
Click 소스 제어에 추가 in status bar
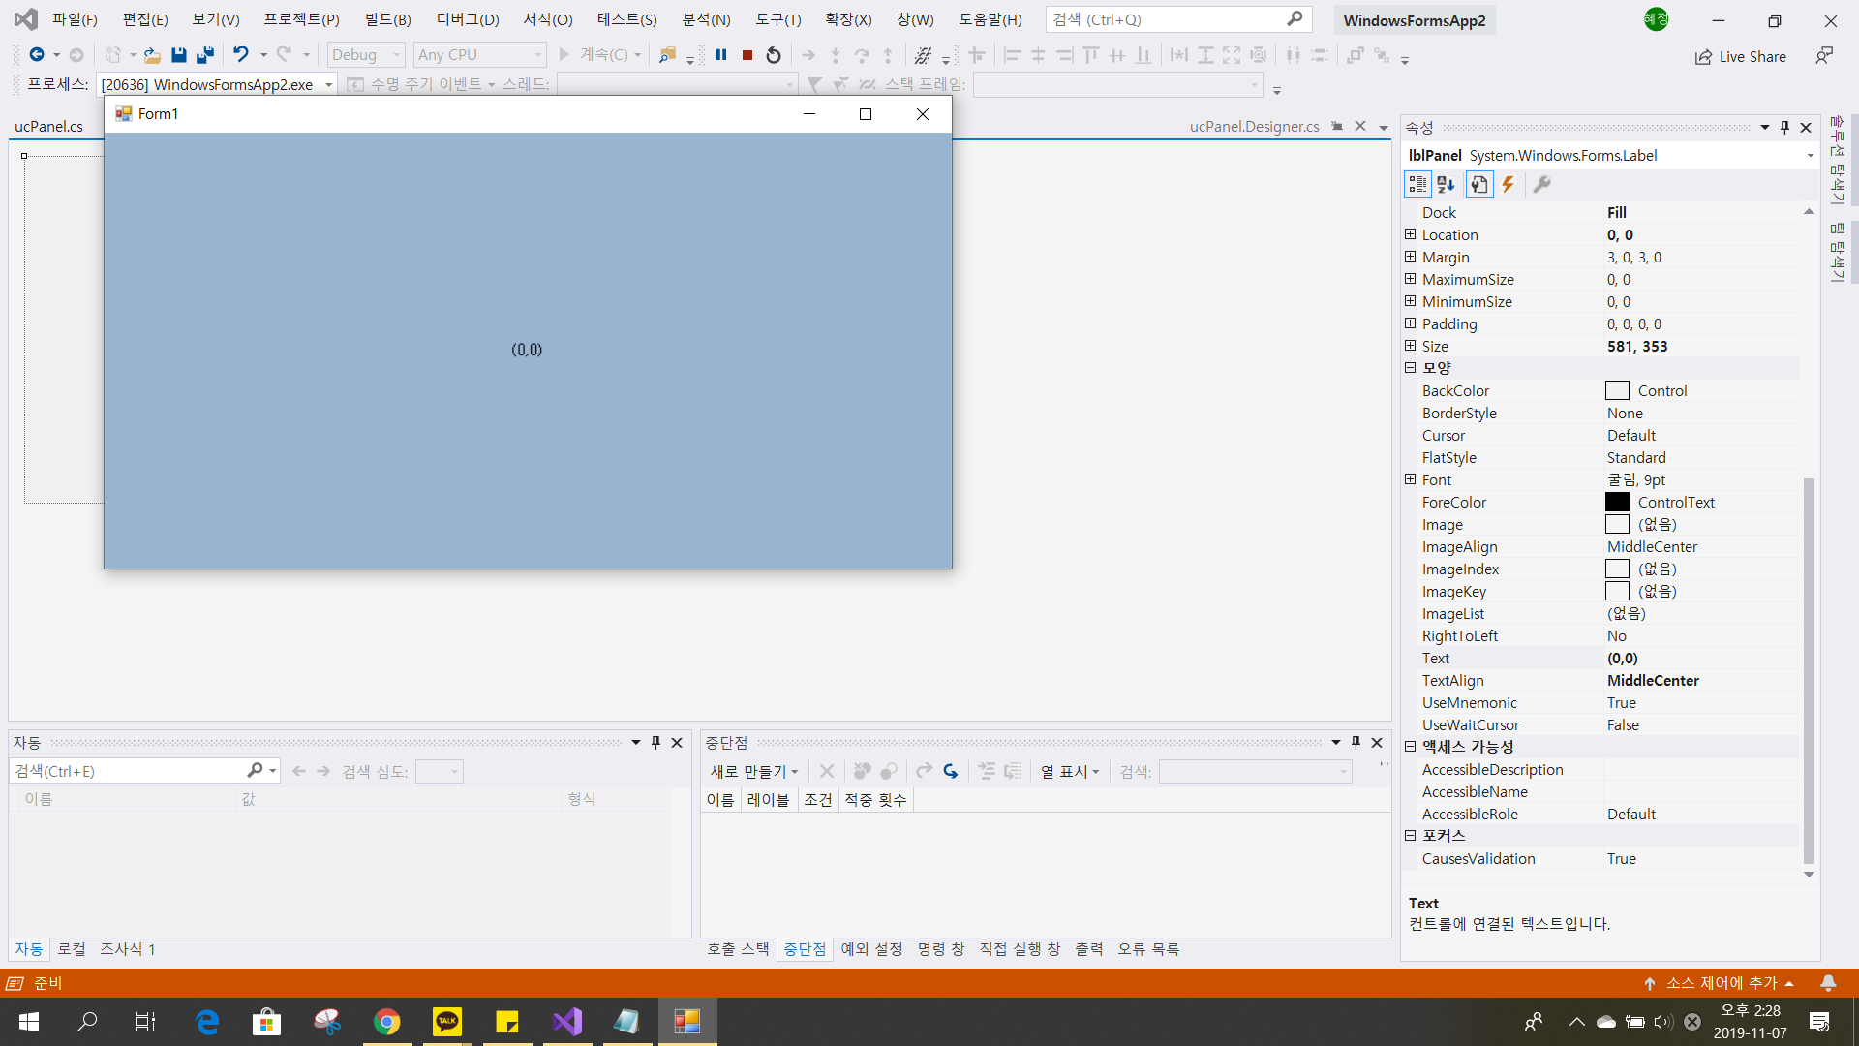point(1721,983)
